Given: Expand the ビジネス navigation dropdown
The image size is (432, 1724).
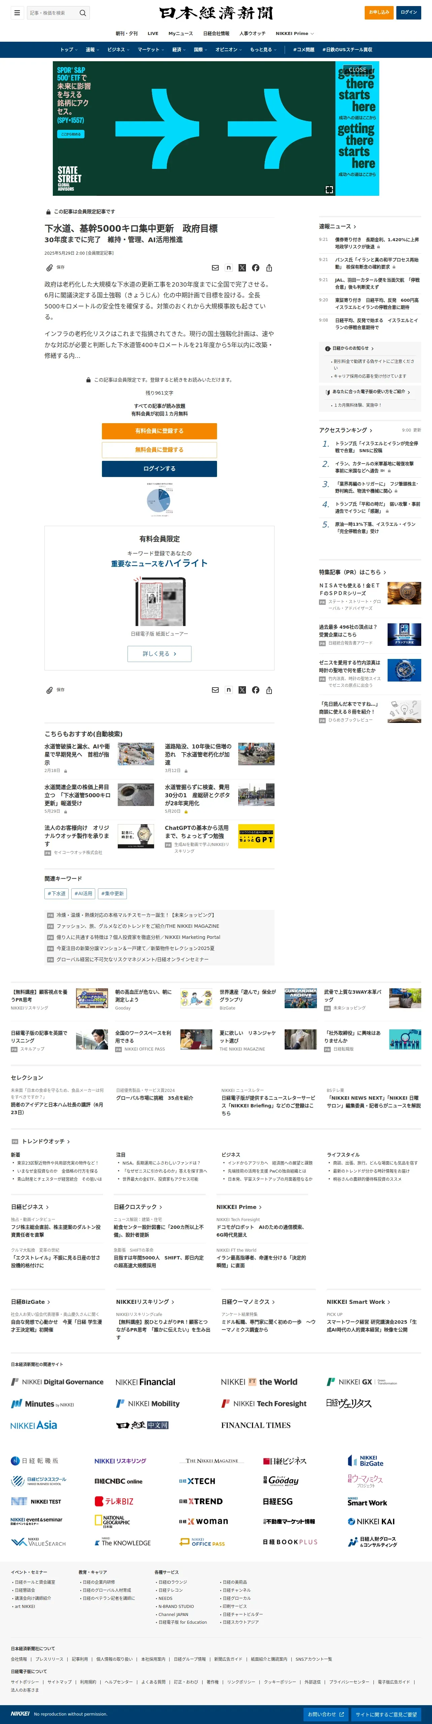Looking at the screenshot, I should point(118,49).
